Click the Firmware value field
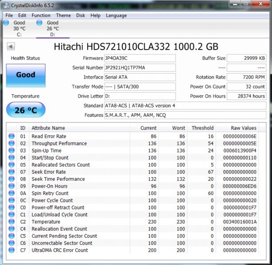 click(140, 58)
